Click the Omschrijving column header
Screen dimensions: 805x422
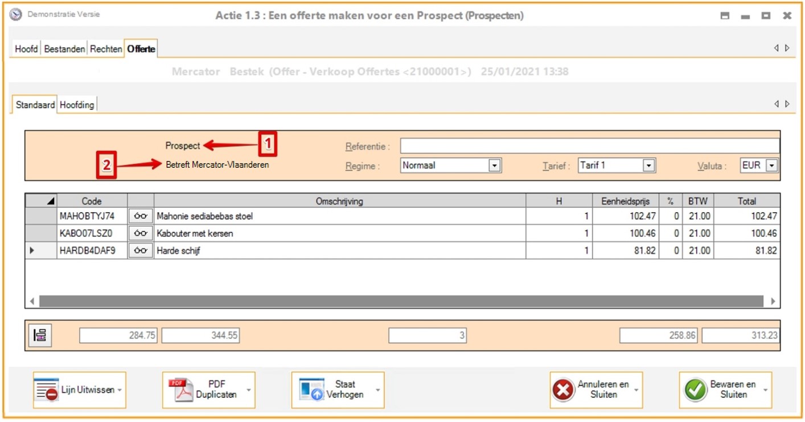tap(339, 201)
